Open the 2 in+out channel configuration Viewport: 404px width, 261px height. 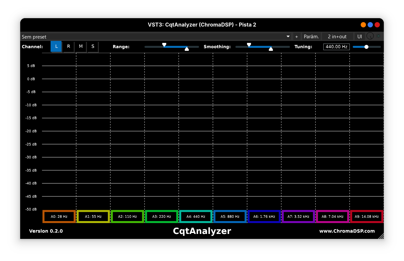tap(337, 36)
